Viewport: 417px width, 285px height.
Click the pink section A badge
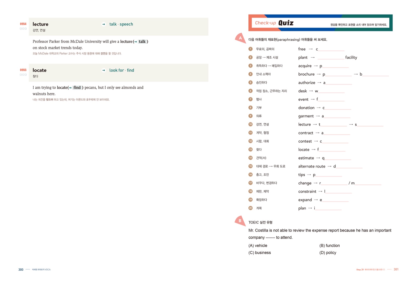[240, 38]
